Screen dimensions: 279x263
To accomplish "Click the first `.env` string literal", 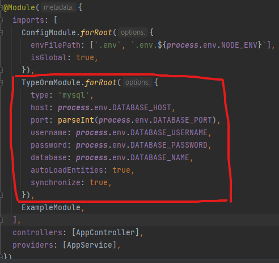I will pyautogui.click(x=108, y=45).
